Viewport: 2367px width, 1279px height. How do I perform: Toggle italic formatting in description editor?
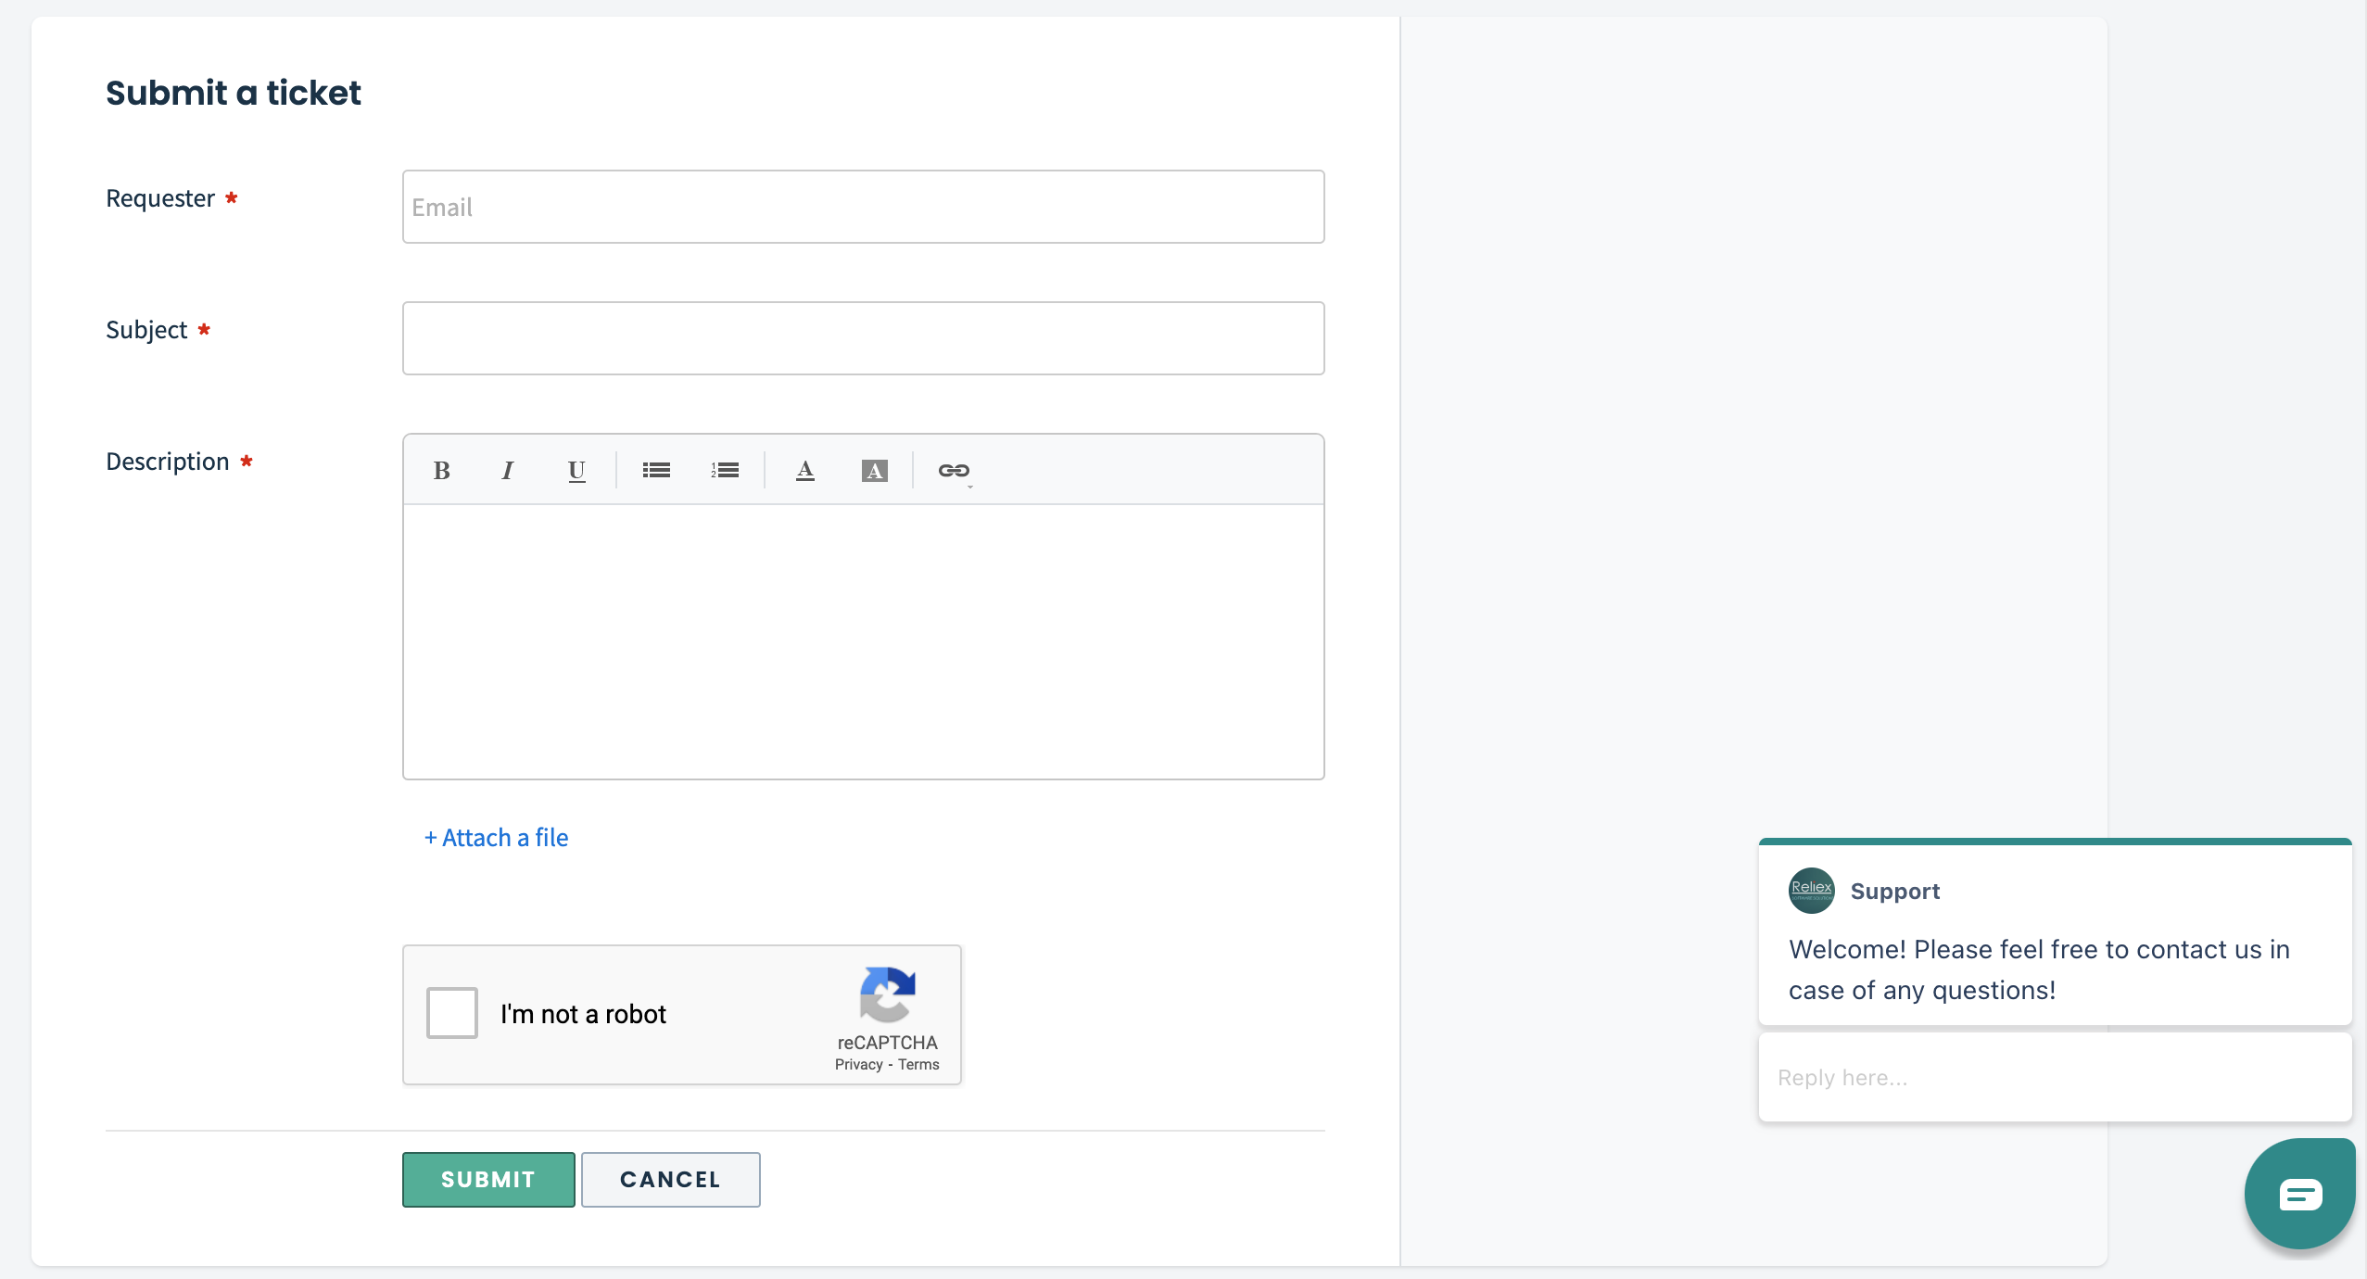pyautogui.click(x=508, y=471)
